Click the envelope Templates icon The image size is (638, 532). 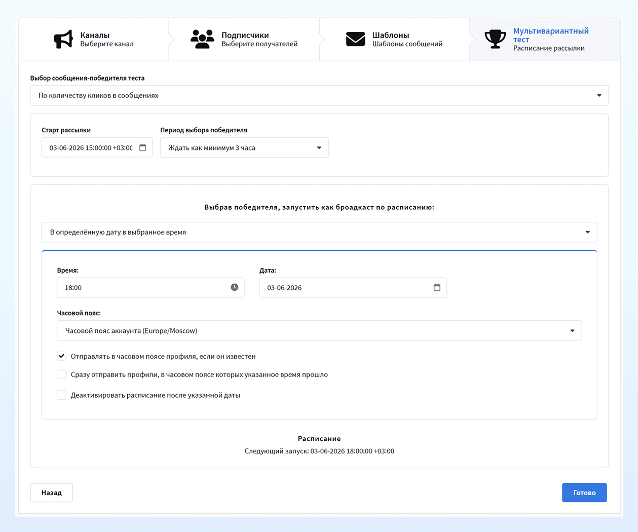(x=355, y=39)
